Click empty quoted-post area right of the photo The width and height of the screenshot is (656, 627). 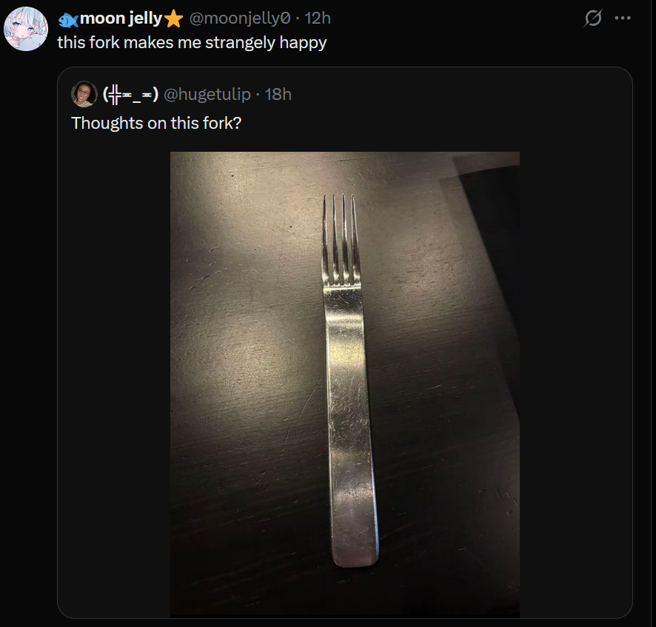pos(575,385)
